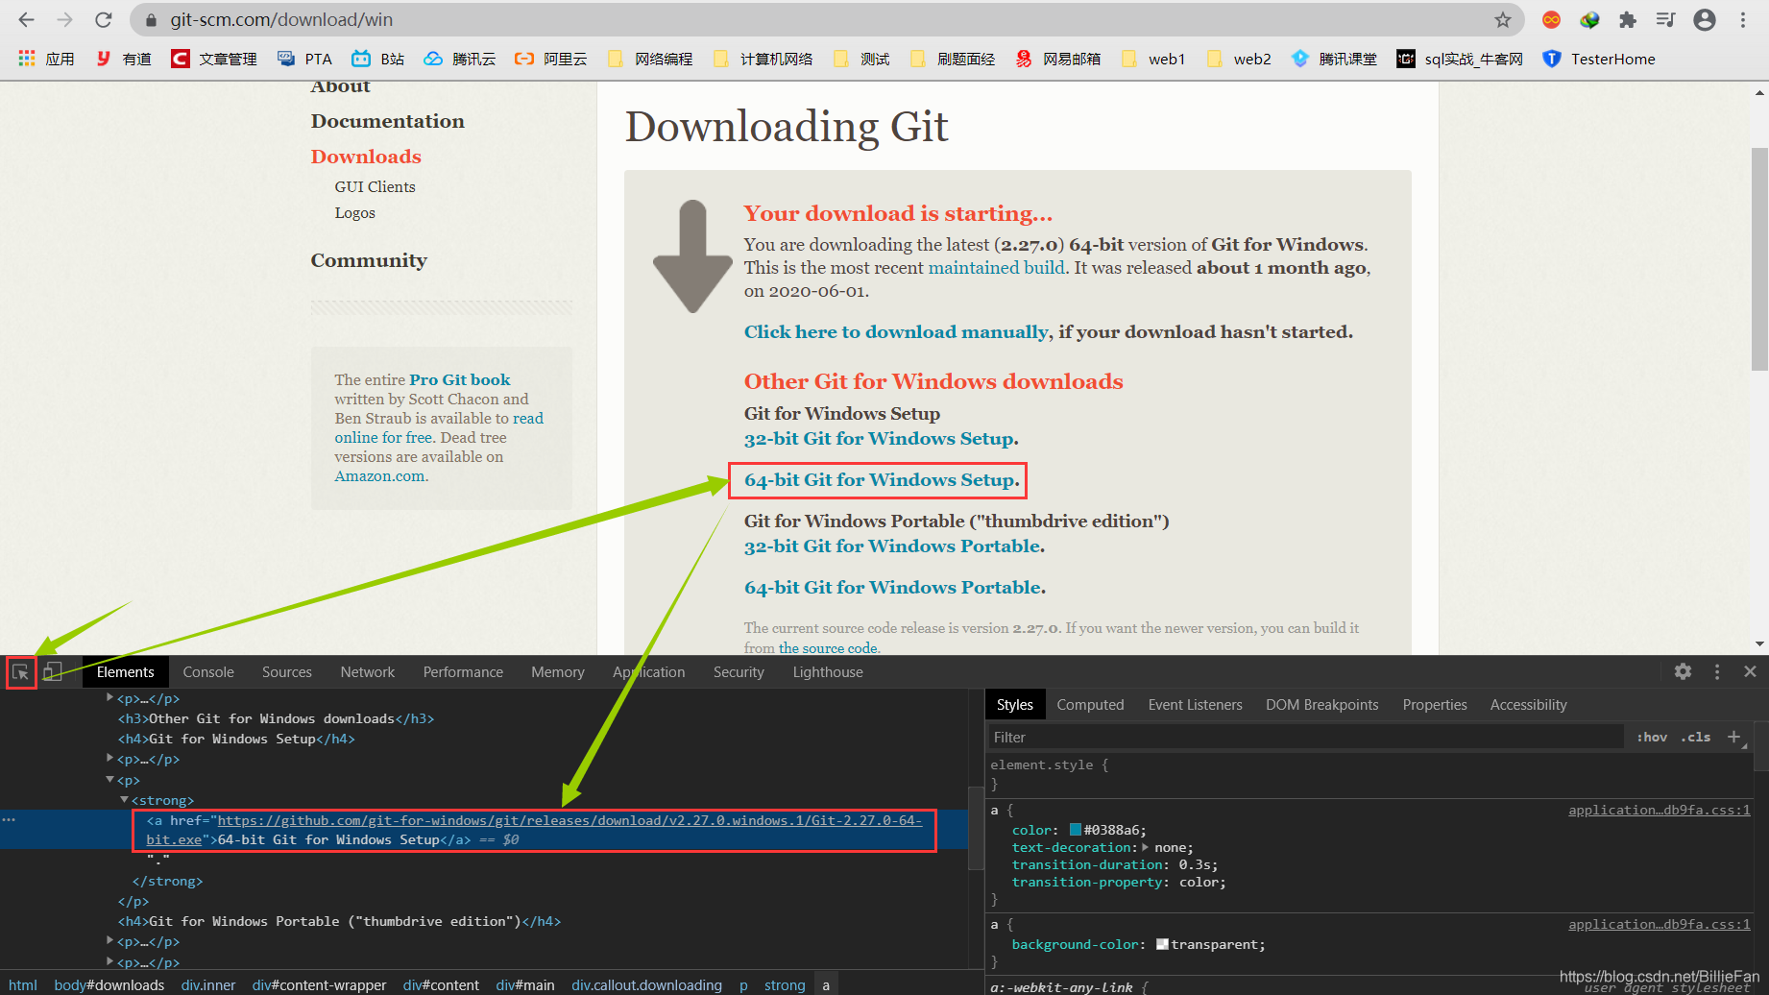Collapse the <strong> node in DOM tree
Screen dimensions: 1769x995
[124, 799]
